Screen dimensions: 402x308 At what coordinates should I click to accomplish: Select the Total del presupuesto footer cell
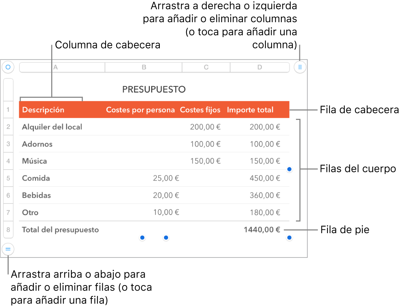(61, 229)
